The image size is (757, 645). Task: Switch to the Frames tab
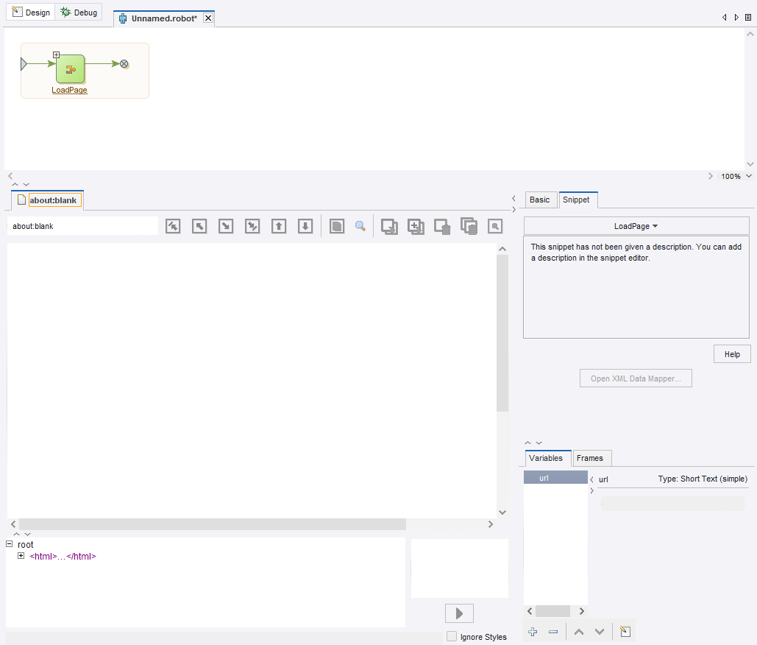(591, 458)
